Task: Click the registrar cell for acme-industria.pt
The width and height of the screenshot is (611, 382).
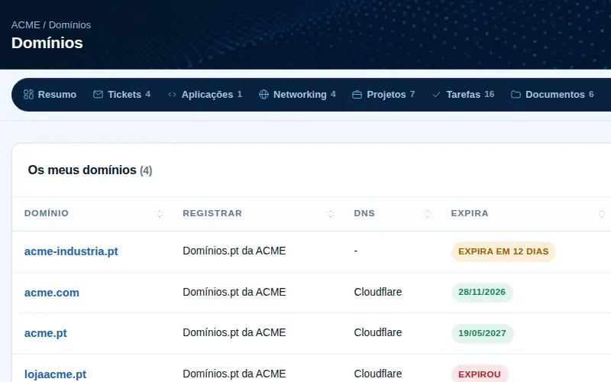Action: tap(234, 251)
